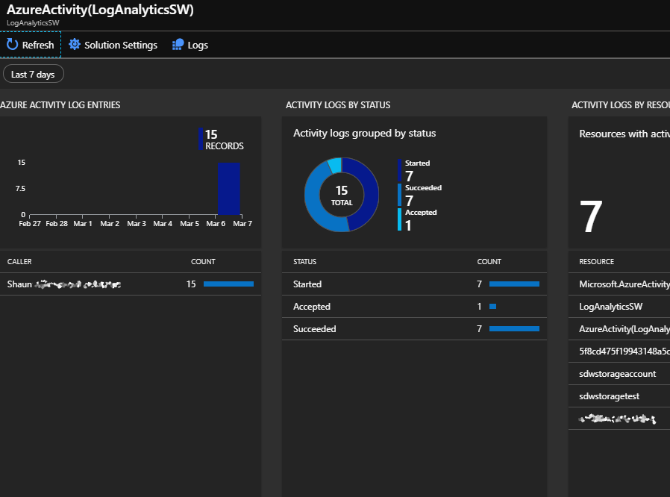Click the donut chart 15 Total center
The image size is (670, 497).
click(x=342, y=196)
